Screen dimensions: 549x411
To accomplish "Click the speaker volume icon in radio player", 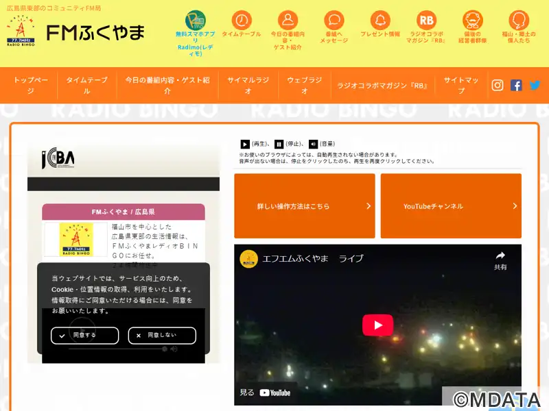I will pos(174,349).
